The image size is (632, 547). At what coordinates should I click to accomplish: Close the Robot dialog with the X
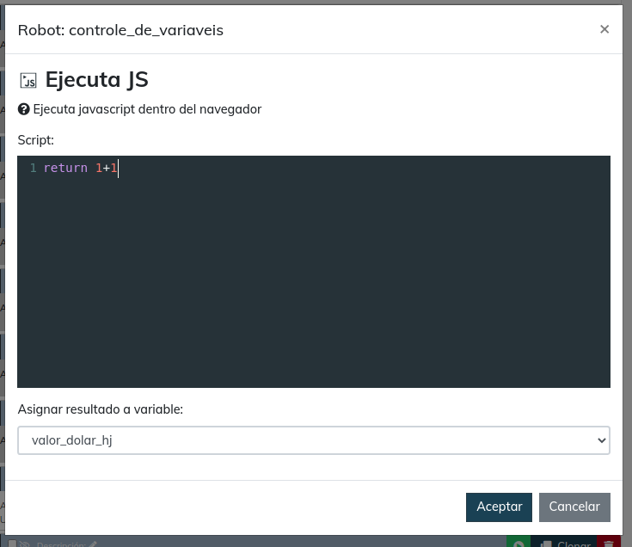point(604,29)
